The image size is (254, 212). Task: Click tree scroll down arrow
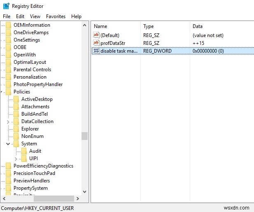coord(84,191)
